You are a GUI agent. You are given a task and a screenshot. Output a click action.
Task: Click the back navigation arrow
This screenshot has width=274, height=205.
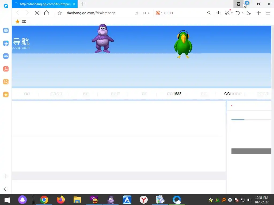(18, 13)
